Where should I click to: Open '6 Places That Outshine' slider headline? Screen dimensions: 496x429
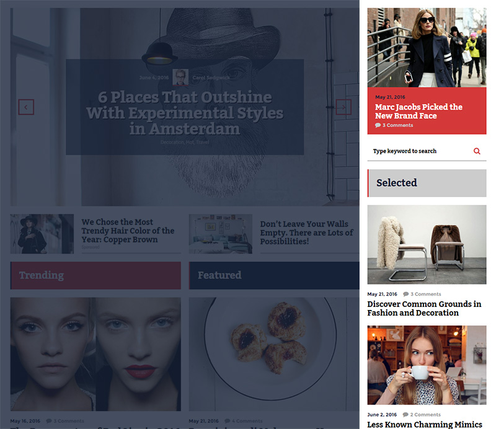185,113
